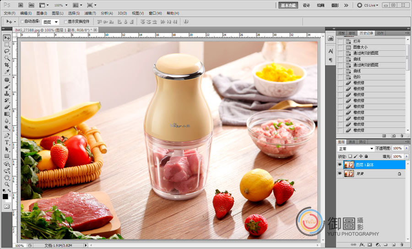The width and height of the screenshot is (412, 249).
Task: Switch to the 动作 panel tab
Action: [380, 33]
